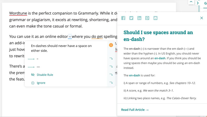Click the highlighted en-dash after 'online editor'
The width and height of the screenshot is (207, 117).
pos(70,36)
